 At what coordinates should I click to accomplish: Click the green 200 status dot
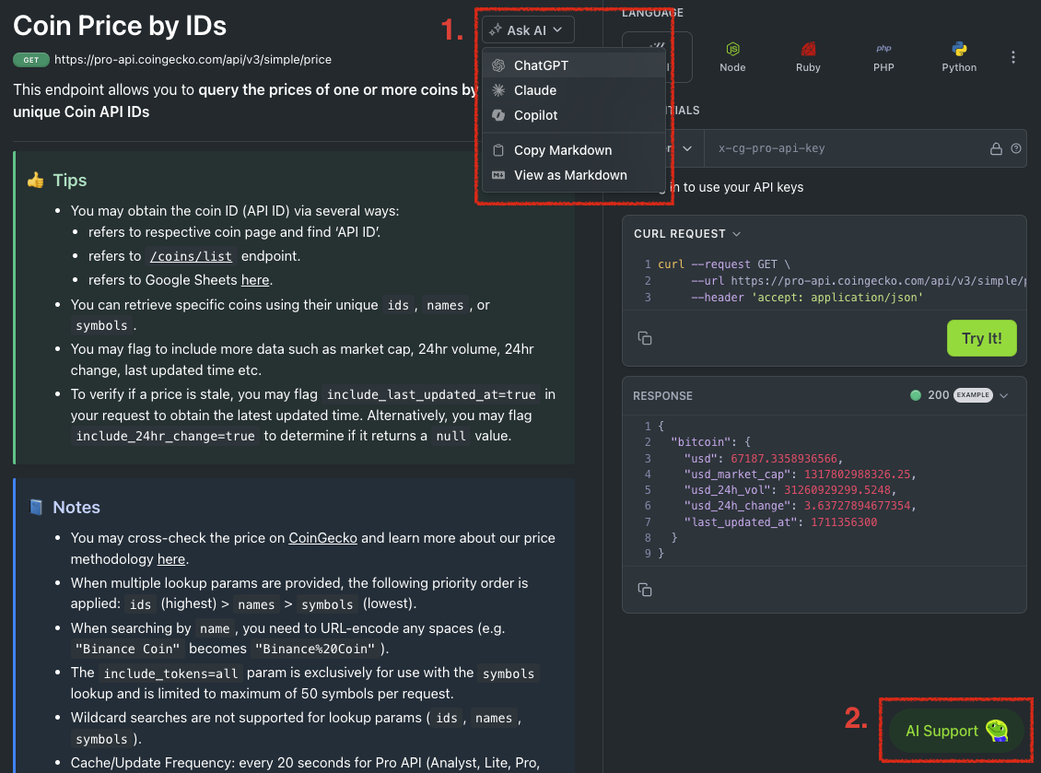pyautogui.click(x=916, y=395)
